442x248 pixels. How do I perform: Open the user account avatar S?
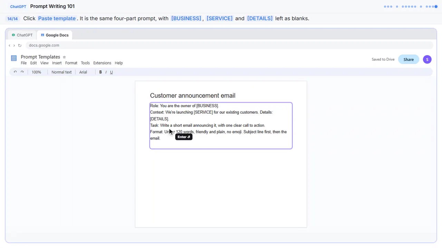(427, 60)
